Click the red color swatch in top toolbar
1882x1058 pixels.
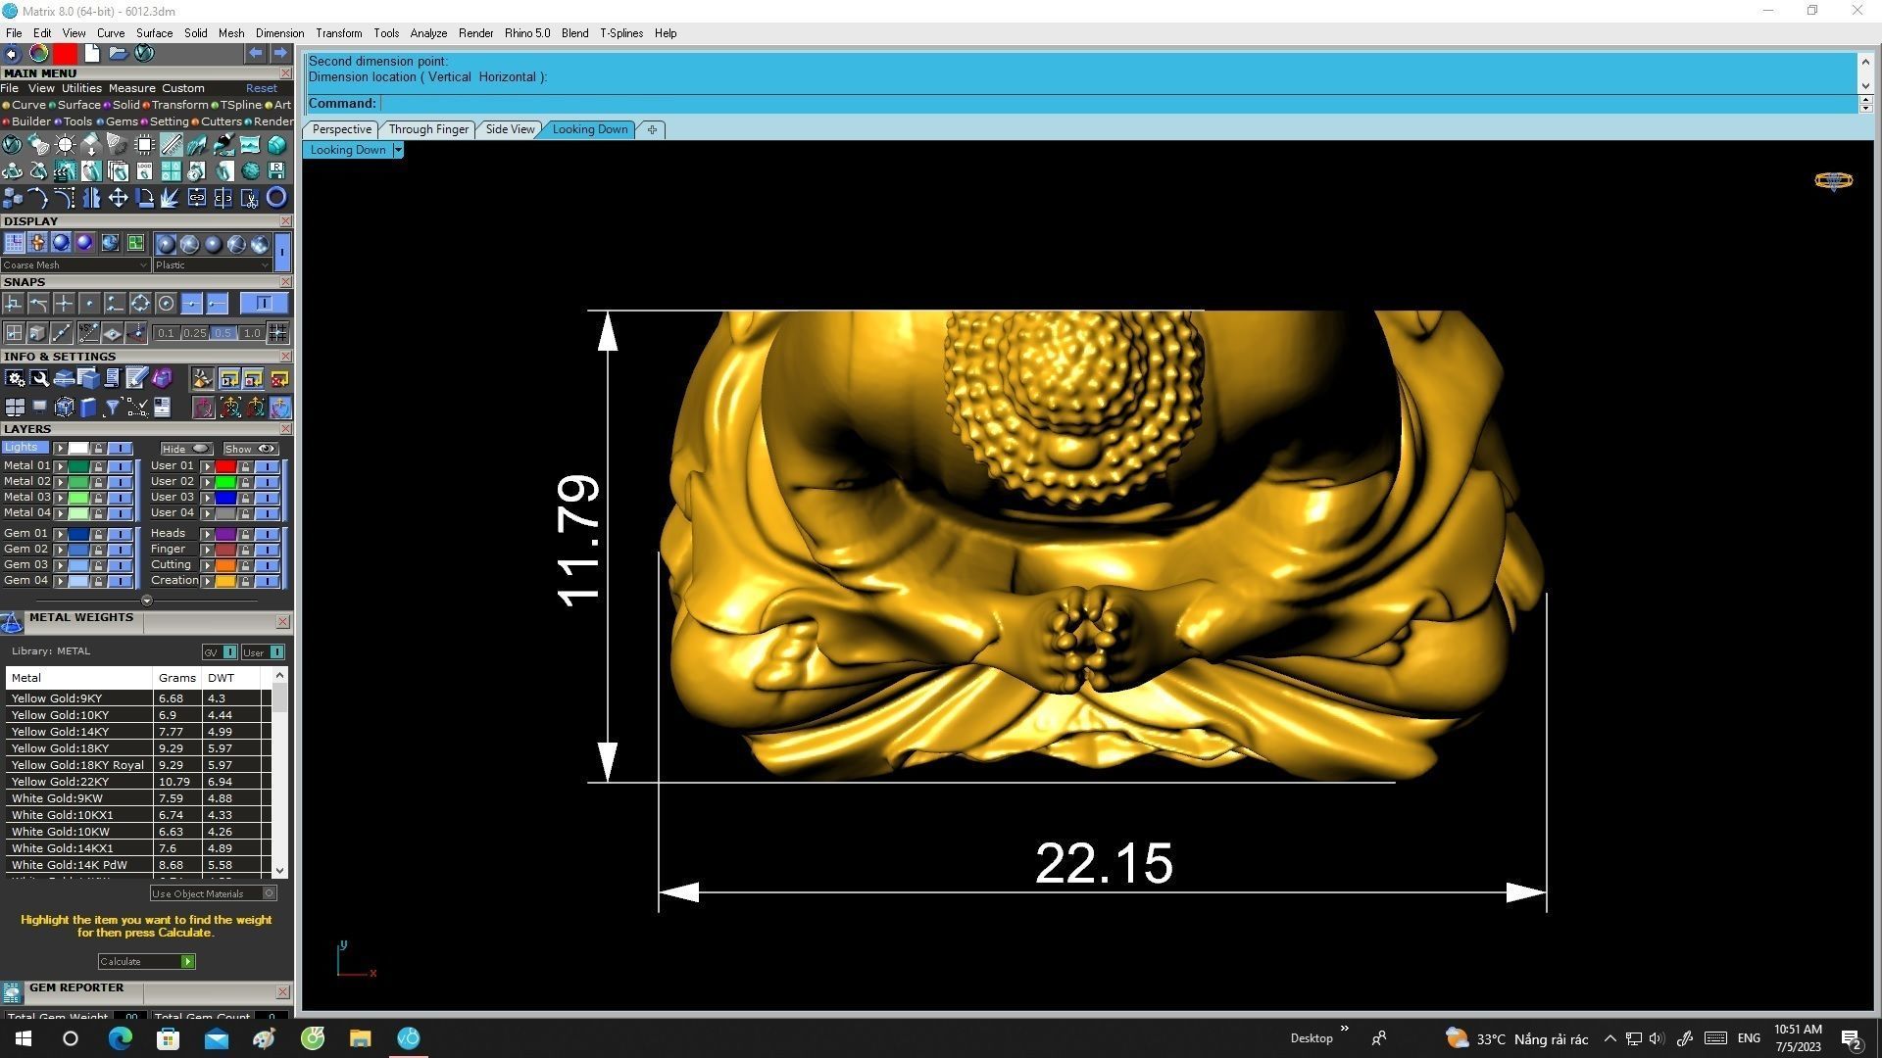pyautogui.click(x=66, y=53)
